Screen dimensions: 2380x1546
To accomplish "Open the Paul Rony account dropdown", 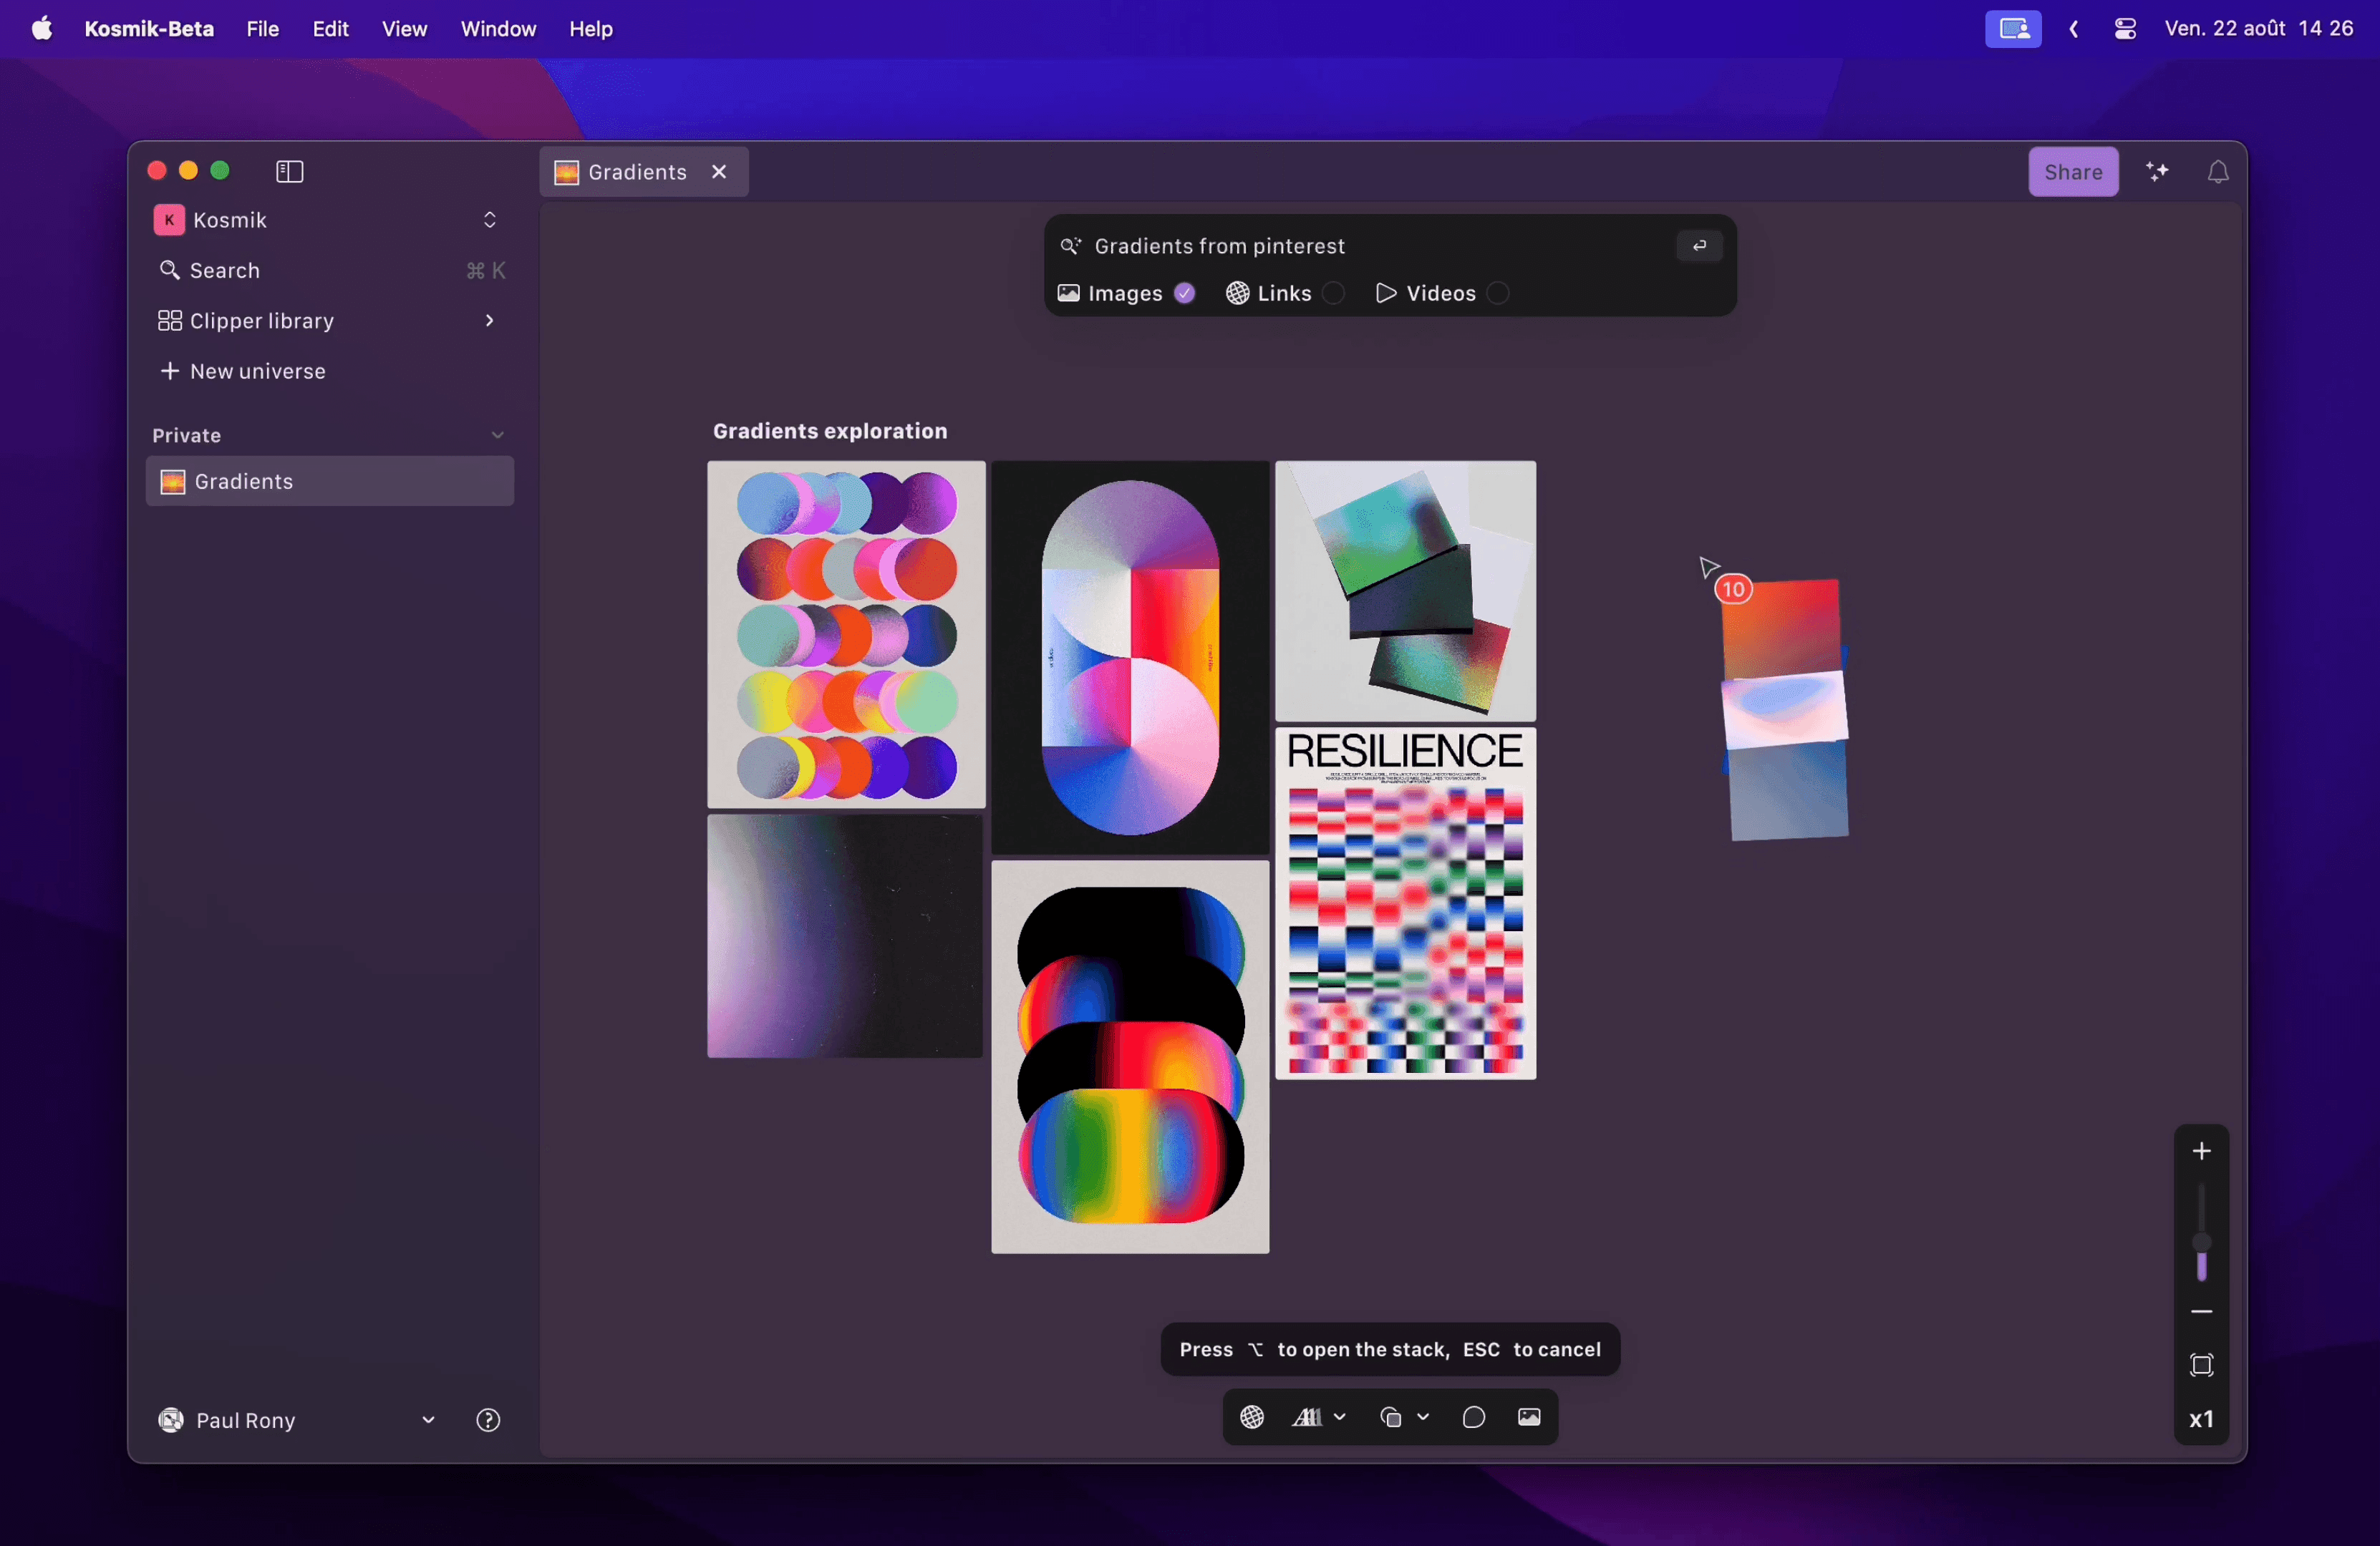I will (x=428, y=1420).
